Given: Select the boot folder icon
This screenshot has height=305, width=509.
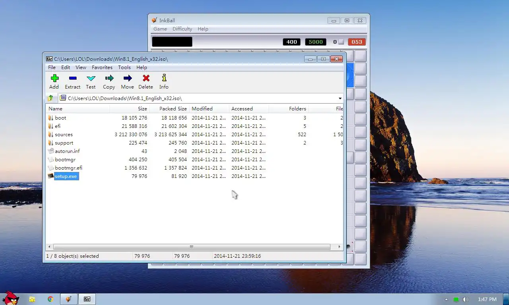Looking at the screenshot, I should click(51, 118).
